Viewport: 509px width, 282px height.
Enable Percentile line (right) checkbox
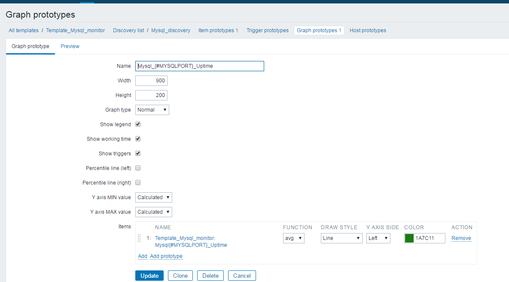pyautogui.click(x=138, y=183)
